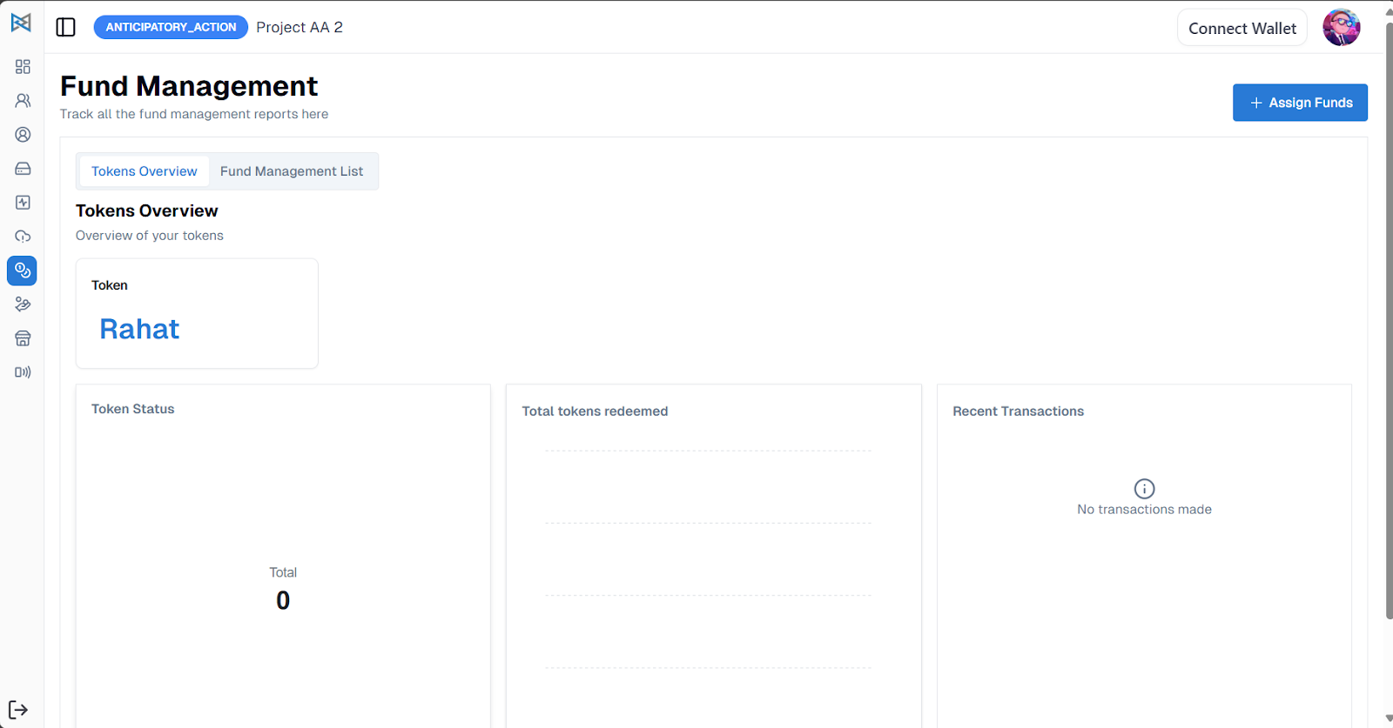Click the Fund Management page heading
Viewport: 1393px width, 728px height.
click(x=189, y=86)
